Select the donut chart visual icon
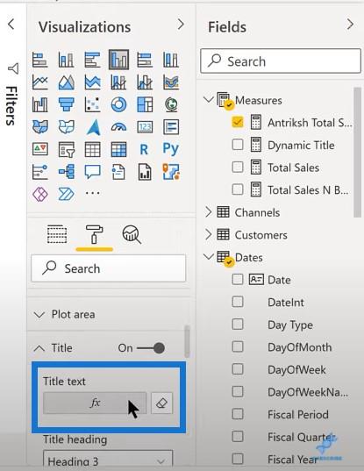The height and width of the screenshot is (471, 364). (118, 104)
